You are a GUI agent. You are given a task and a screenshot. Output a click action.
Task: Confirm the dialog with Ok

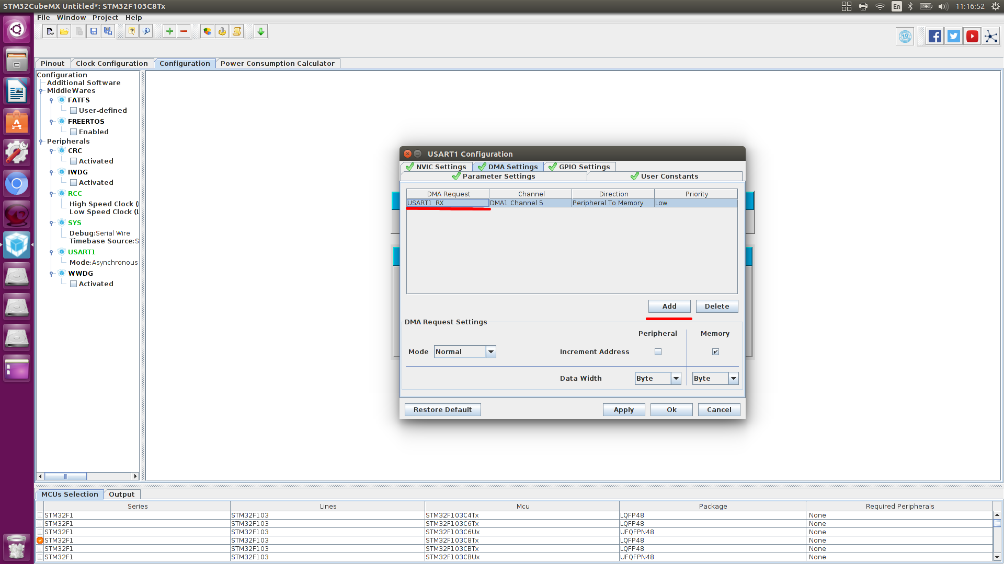click(x=671, y=410)
